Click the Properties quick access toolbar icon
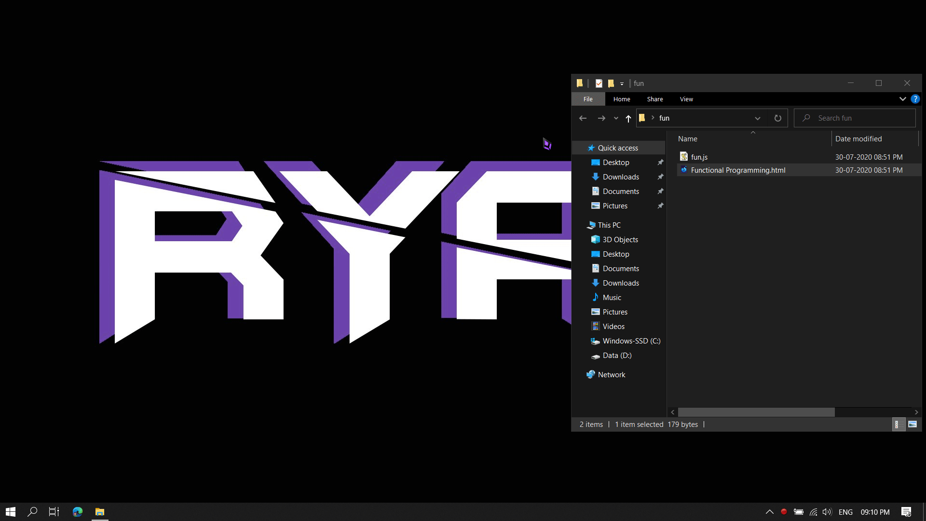Screen dimensions: 926x521 point(599,83)
